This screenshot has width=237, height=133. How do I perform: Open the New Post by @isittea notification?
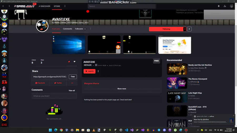point(213,119)
